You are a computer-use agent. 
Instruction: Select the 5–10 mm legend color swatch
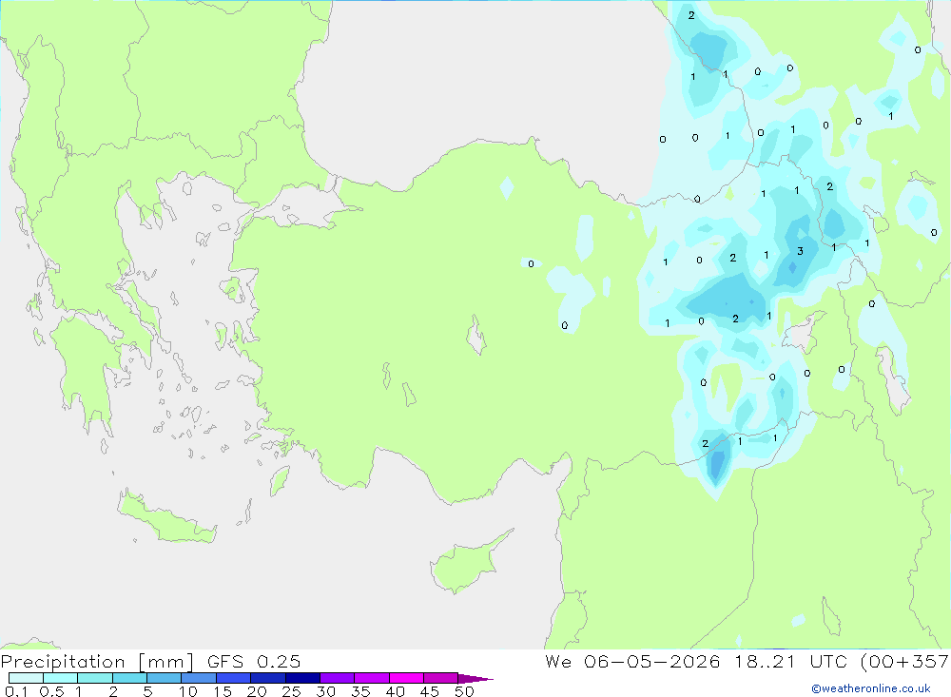coord(164,678)
